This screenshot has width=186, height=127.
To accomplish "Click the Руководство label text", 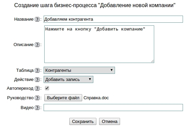I will pyautogui.click(x=20, y=98).
